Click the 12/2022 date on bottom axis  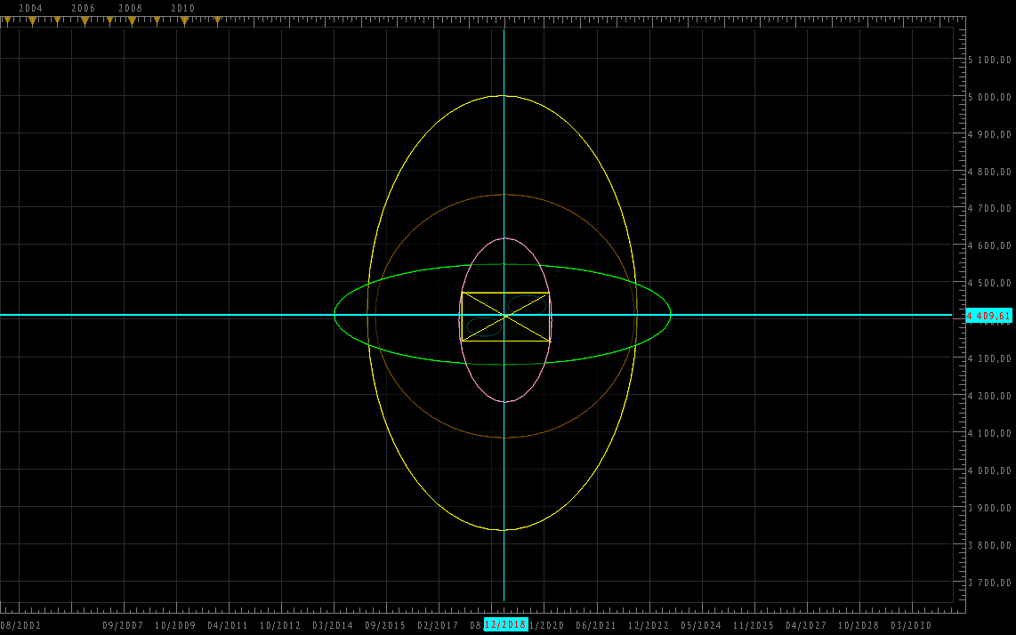[x=648, y=626]
